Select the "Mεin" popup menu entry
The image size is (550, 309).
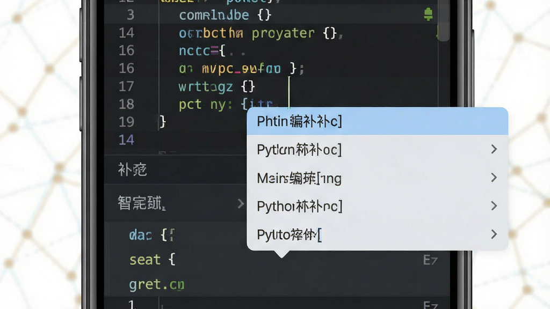[x=378, y=178]
